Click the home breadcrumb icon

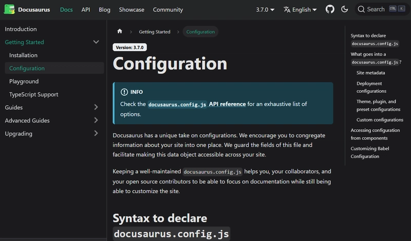tap(120, 32)
